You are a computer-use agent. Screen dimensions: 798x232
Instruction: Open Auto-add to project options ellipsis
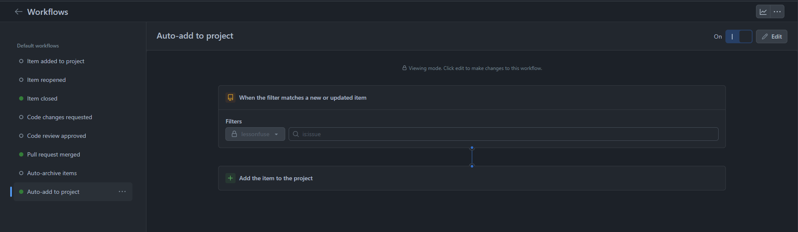tap(122, 192)
